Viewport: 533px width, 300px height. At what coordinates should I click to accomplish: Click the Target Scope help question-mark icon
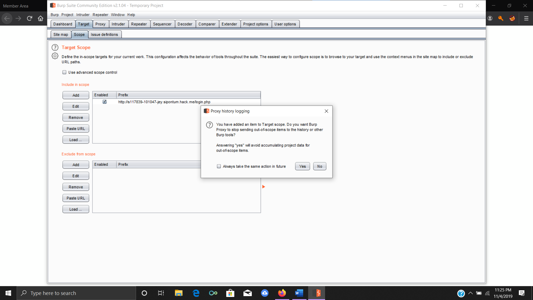tap(55, 47)
